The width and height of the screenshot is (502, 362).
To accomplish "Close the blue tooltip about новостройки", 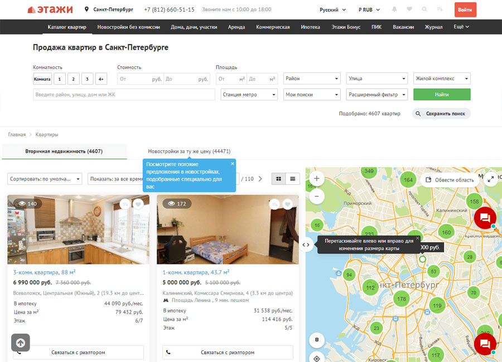I will [x=233, y=164].
